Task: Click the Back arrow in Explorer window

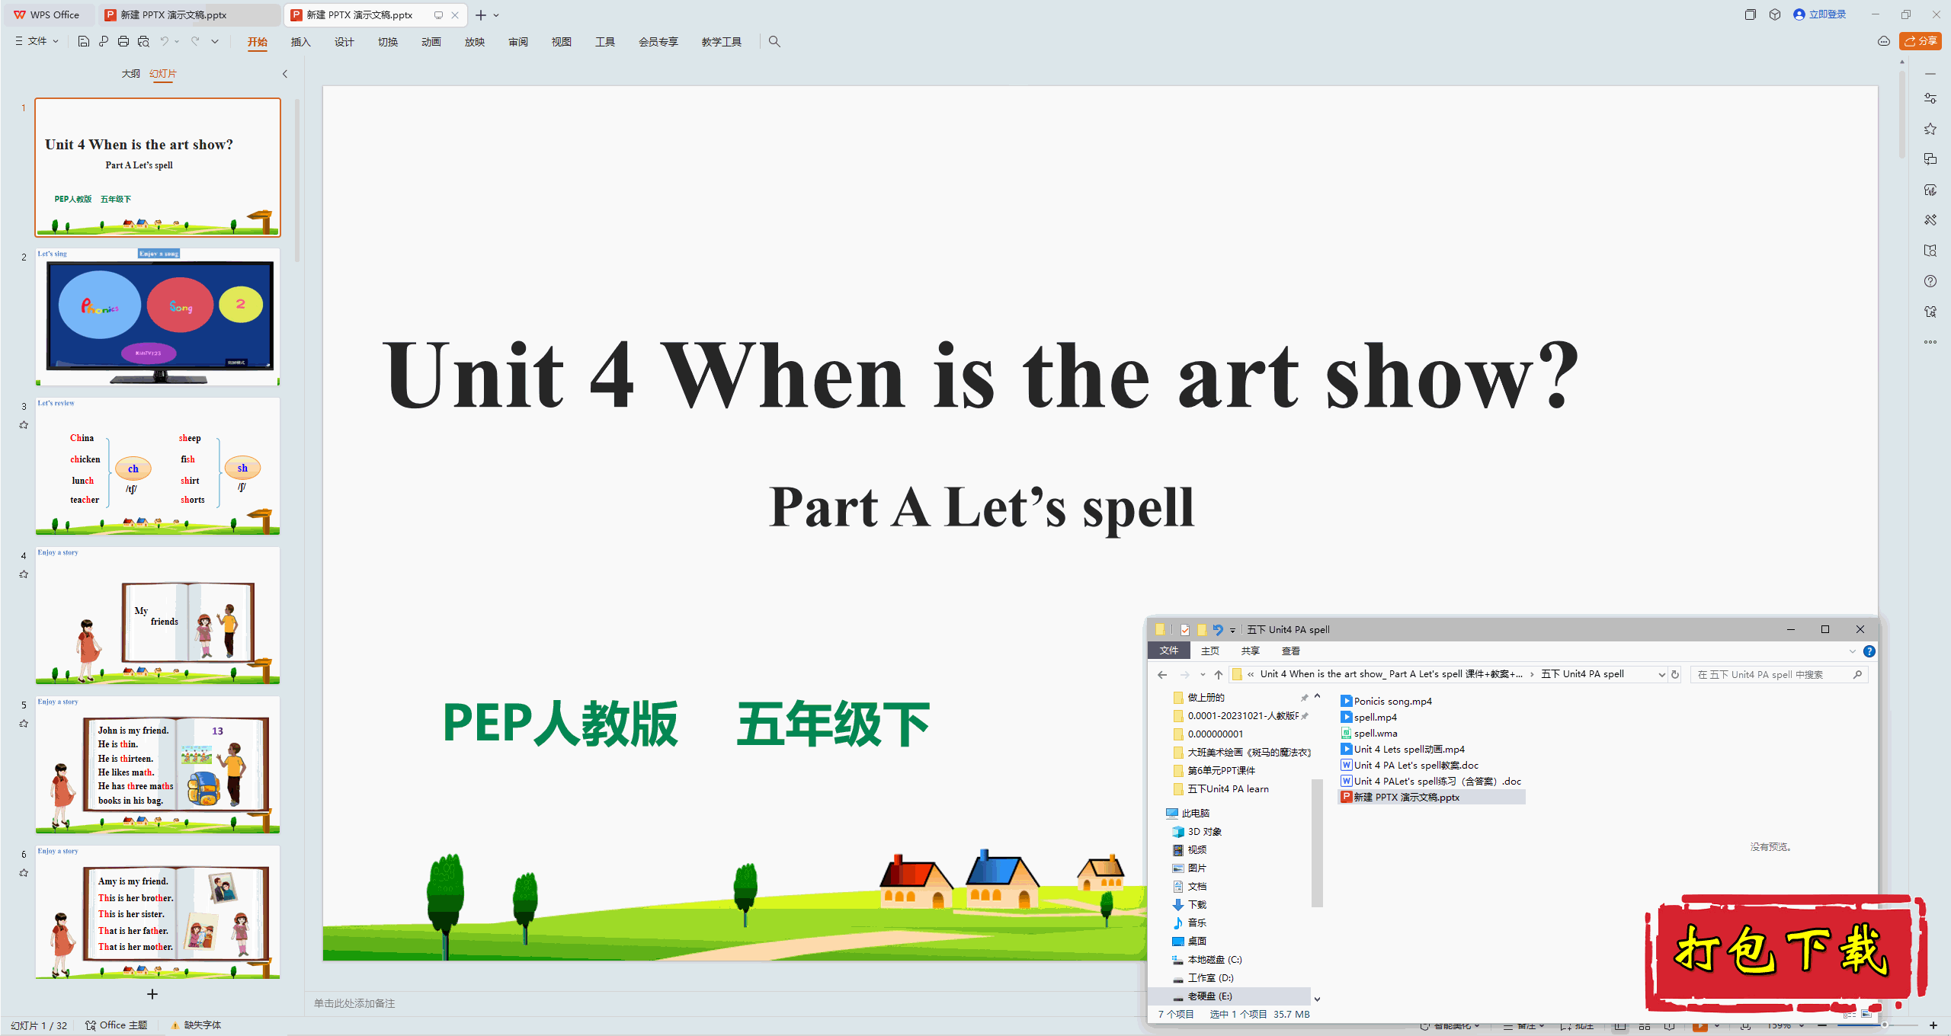Action: pos(1162,674)
